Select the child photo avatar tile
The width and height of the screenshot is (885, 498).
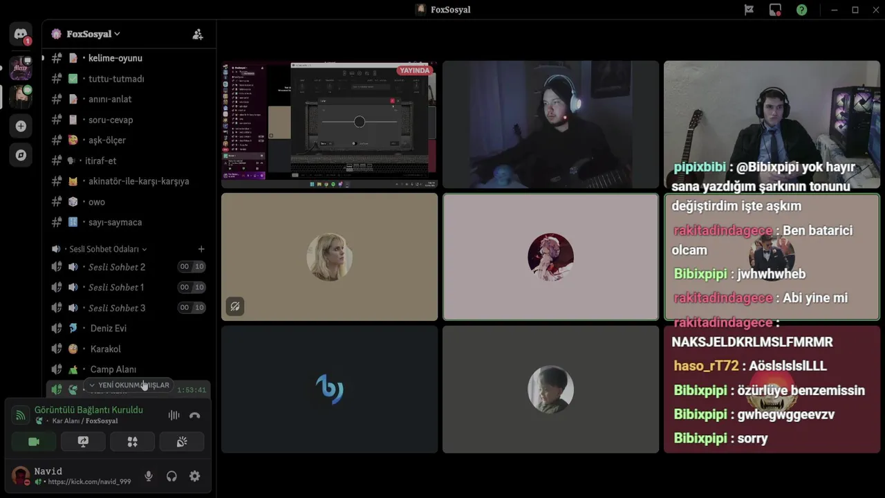[x=550, y=389]
